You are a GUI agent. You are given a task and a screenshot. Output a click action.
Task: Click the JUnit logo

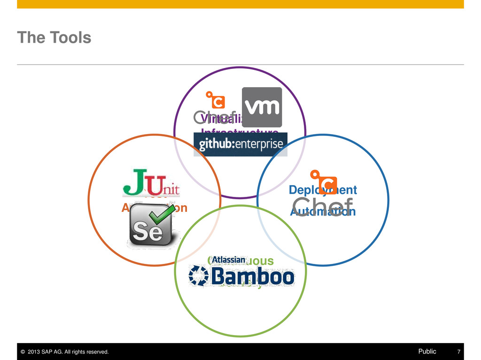[151, 183]
